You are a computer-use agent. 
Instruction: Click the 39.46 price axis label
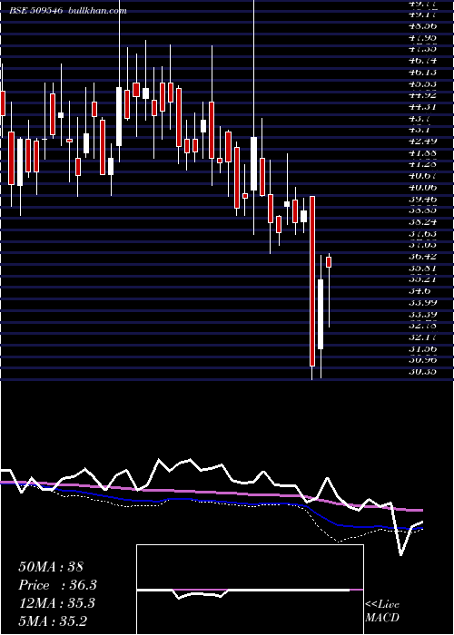pyautogui.click(x=422, y=199)
